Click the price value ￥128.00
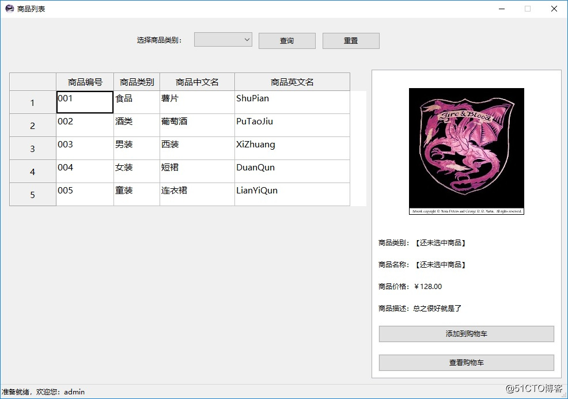This screenshot has width=568, height=399. (x=428, y=286)
